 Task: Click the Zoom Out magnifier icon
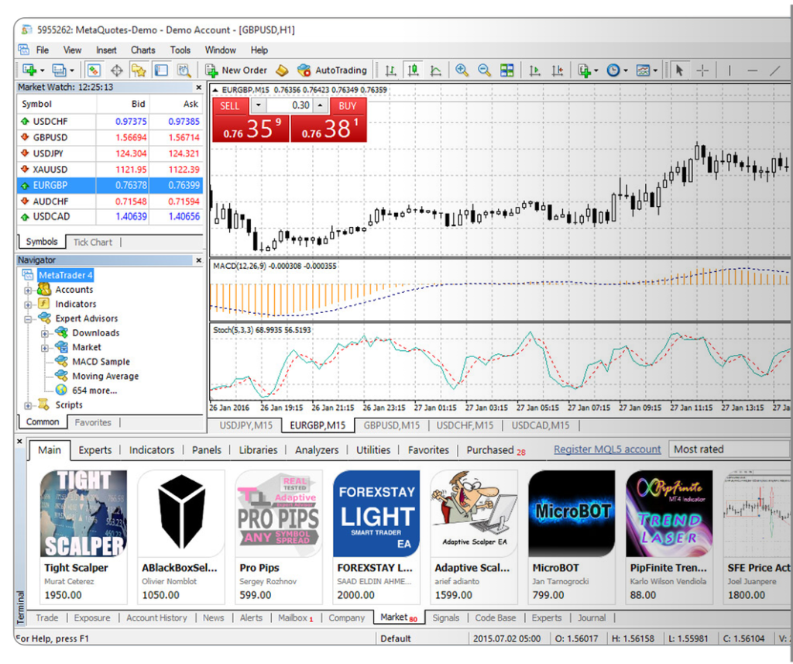click(484, 70)
